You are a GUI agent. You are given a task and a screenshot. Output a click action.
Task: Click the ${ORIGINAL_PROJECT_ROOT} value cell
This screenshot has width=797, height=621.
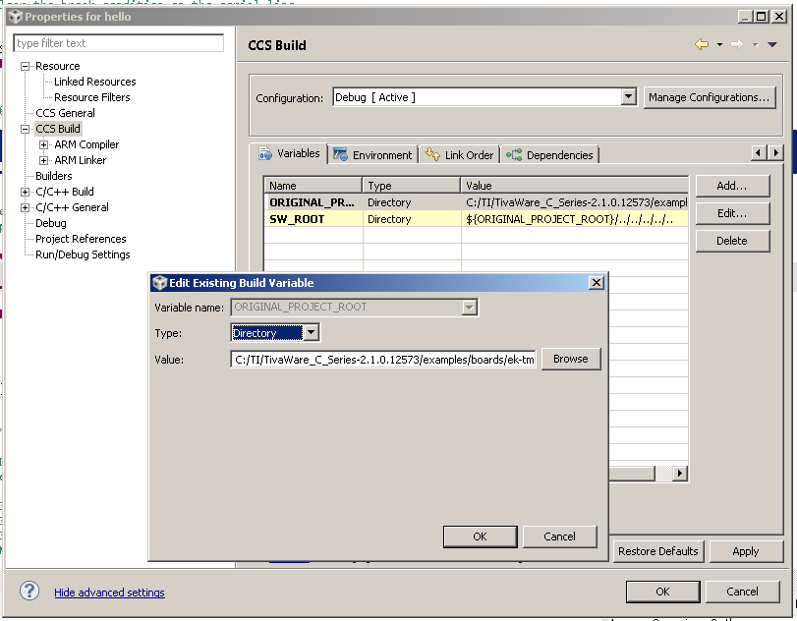[574, 219]
